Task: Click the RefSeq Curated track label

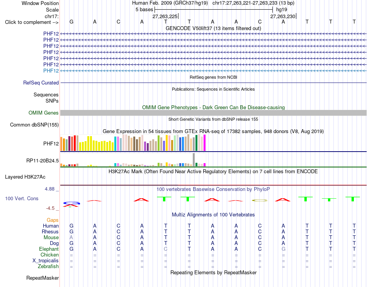Action: 41,83
